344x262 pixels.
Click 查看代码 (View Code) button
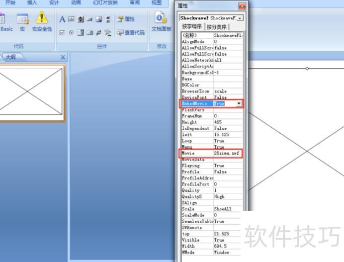point(131,33)
